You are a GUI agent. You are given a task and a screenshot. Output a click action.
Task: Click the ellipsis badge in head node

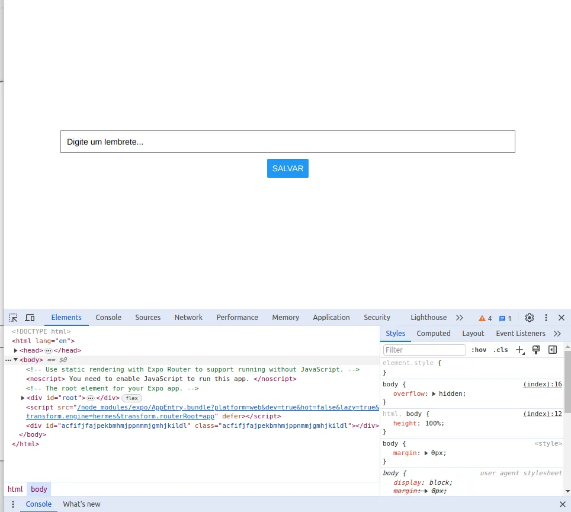pos(49,351)
